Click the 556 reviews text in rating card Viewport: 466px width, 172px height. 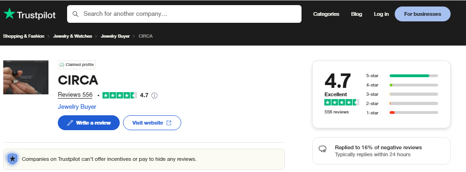click(x=337, y=112)
